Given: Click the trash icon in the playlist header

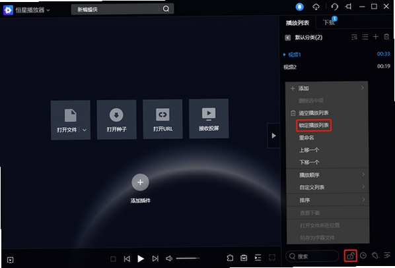Looking at the screenshot, I should point(386,37).
